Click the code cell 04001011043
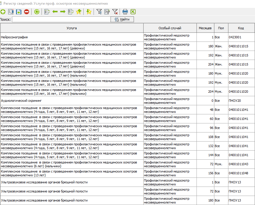Viewport: 255px width, 205px height. pos(238,164)
